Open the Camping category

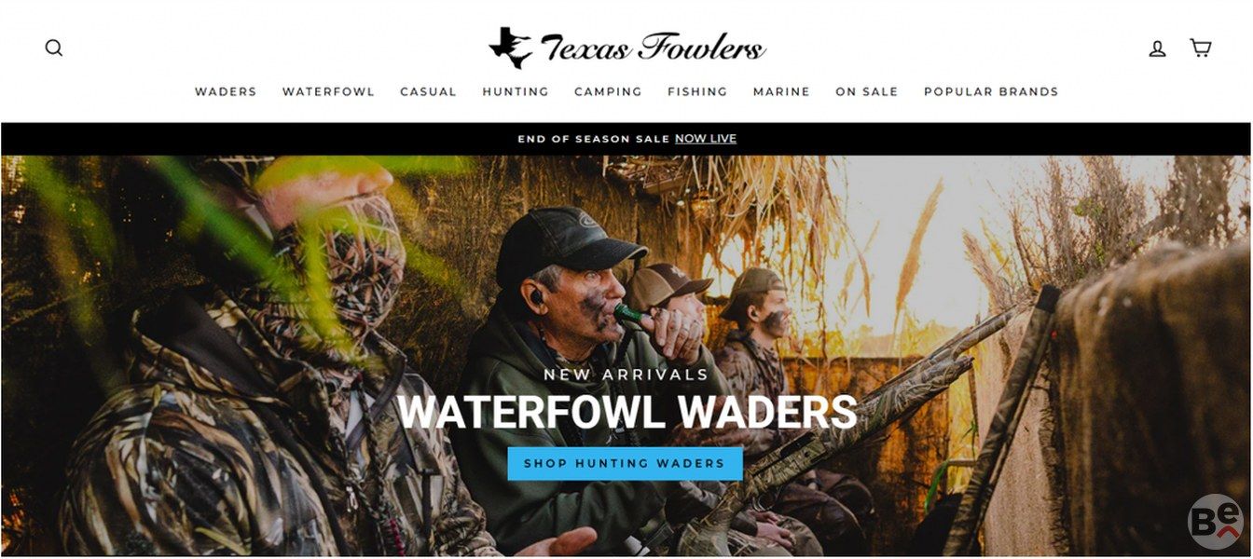pyautogui.click(x=608, y=91)
